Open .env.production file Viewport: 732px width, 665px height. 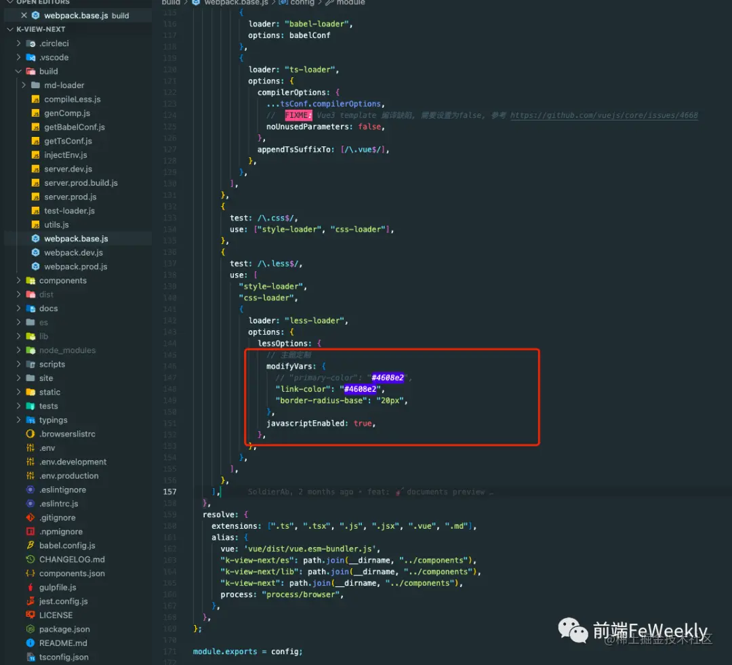point(69,476)
